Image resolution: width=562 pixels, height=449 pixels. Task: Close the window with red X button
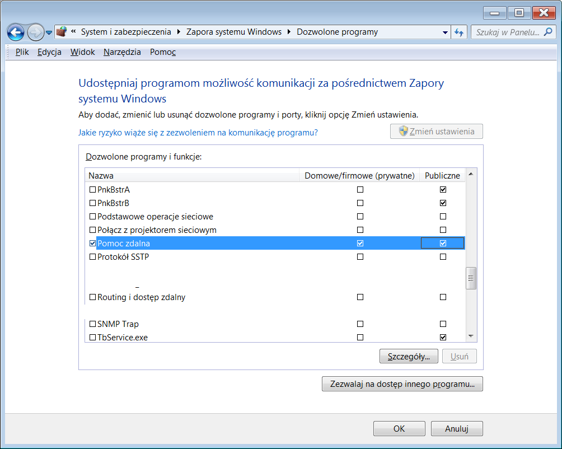(x=544, y=13)
